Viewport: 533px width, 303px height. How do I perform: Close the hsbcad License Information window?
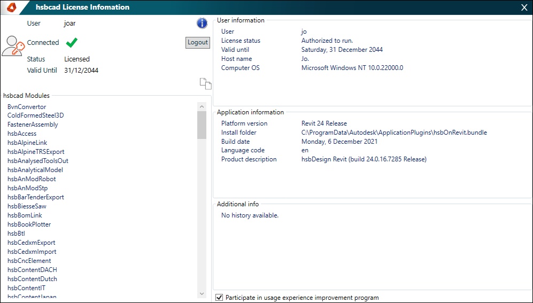[x=524, y=7]
